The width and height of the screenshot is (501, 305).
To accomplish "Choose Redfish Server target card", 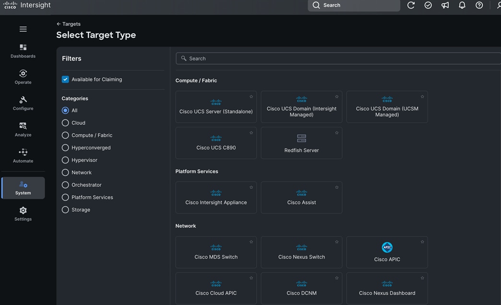I will pos(302,143).
